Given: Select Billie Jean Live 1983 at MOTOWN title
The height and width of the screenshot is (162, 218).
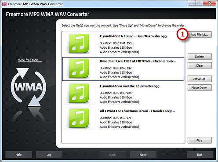Looking at the screenshot, I should [138, 61].
